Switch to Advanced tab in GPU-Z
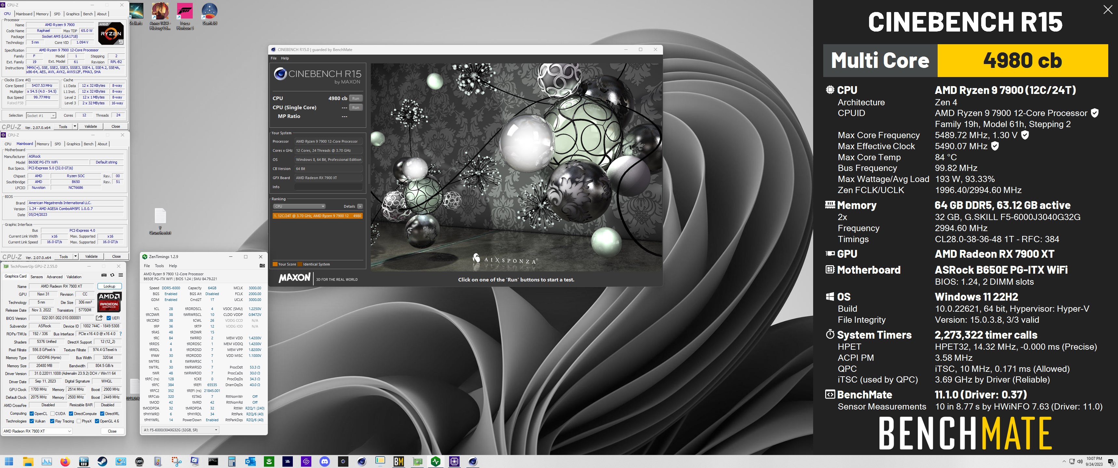Screen dimensions: 1118x468 click(54, 277)
